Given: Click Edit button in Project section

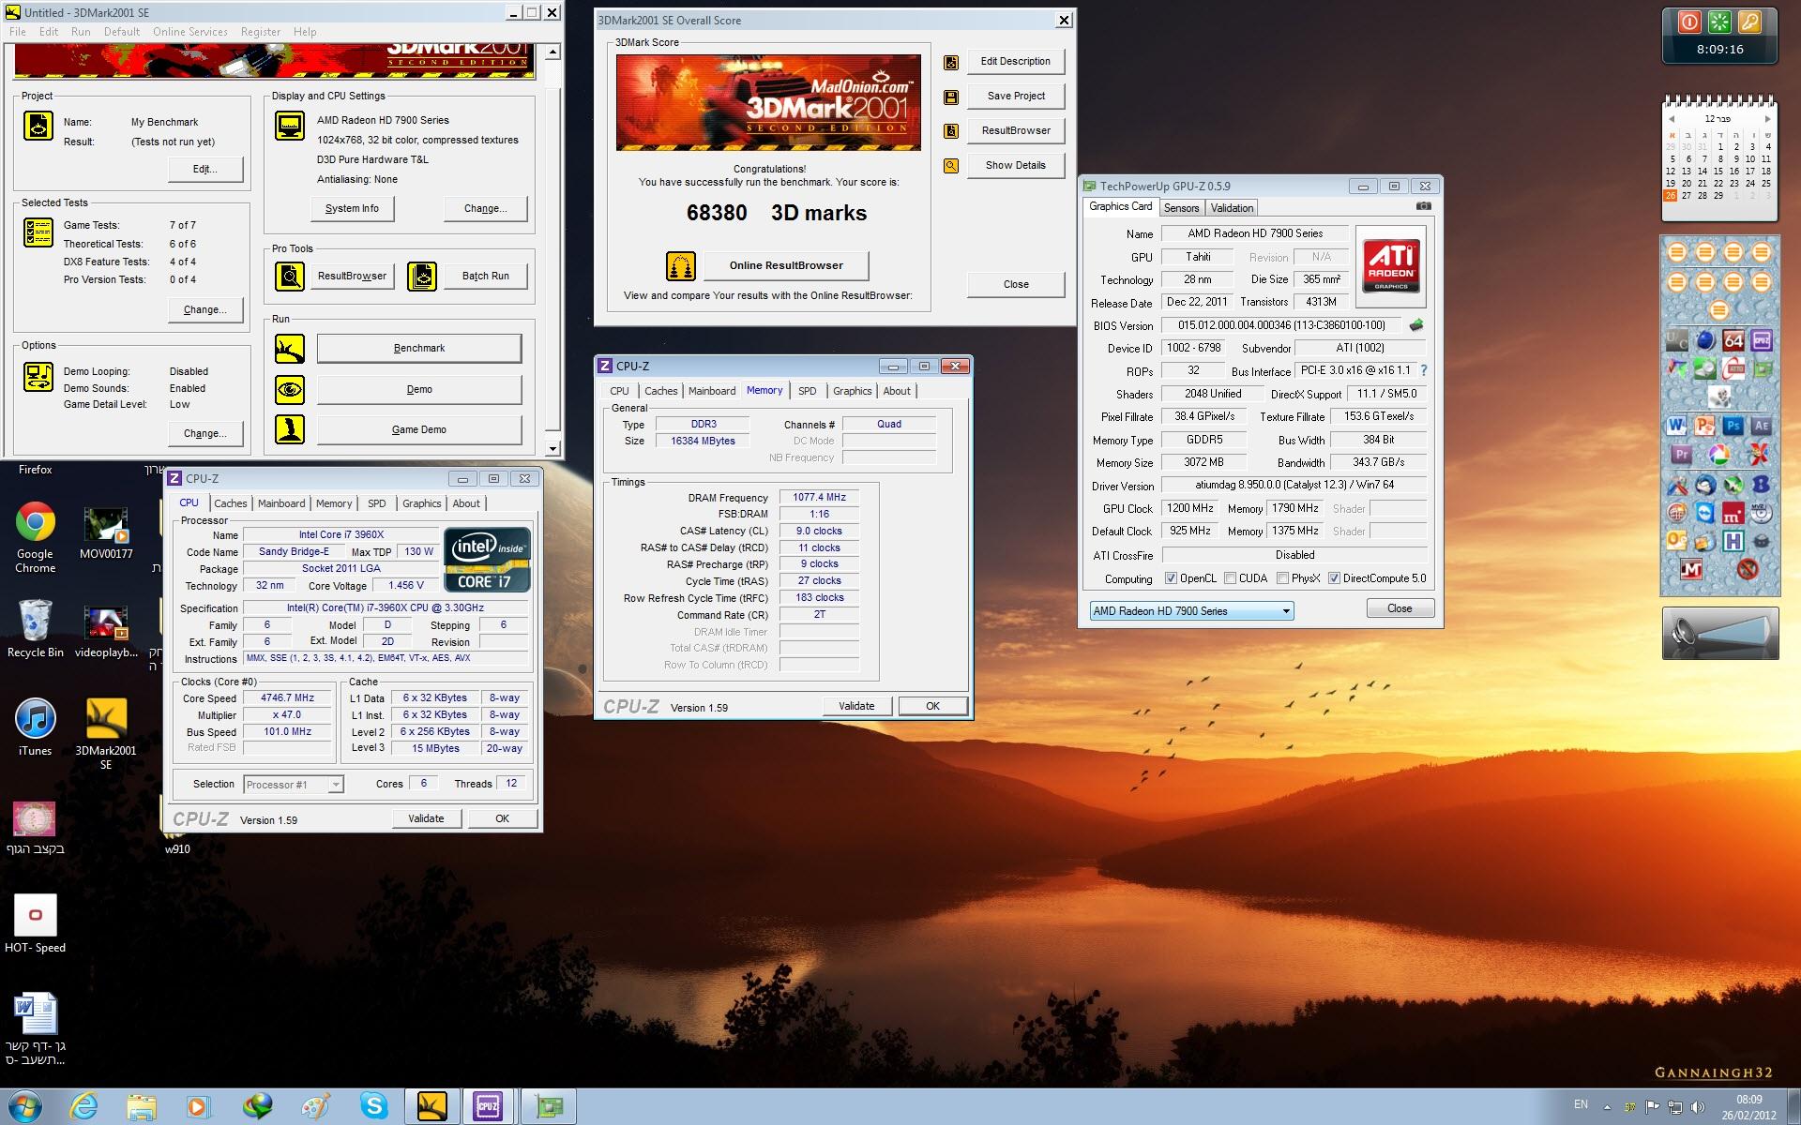Looking at the screenshot, I should [205, 170].
